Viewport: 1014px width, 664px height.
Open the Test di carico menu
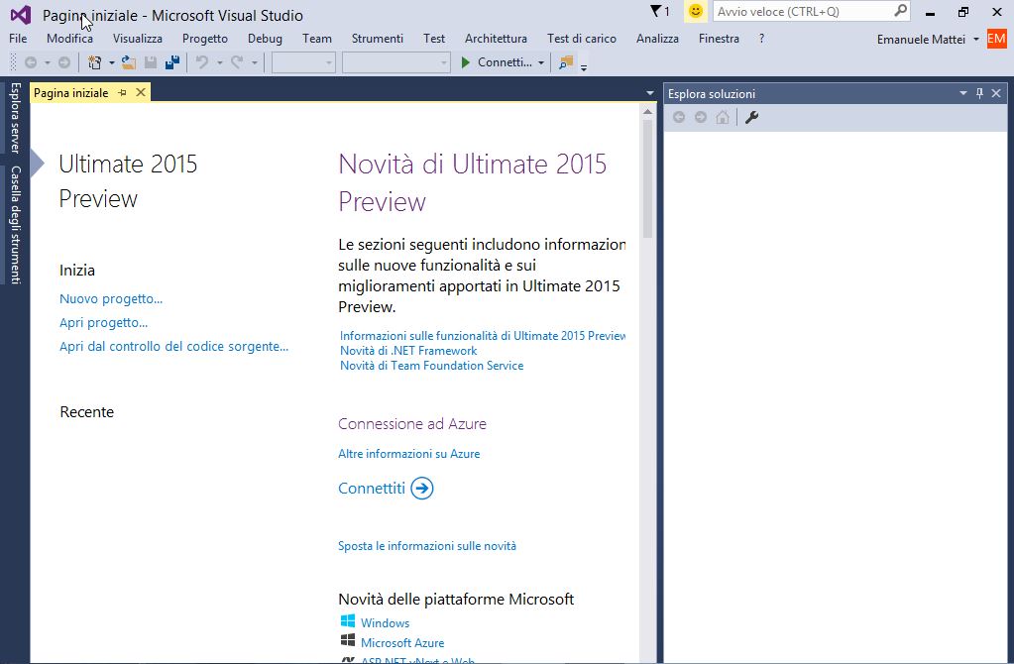pyautogui.click(x=582, y=39)
